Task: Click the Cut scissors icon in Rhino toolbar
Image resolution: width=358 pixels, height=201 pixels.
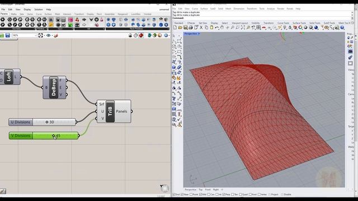Action: pyautogui.click(x=201, y=27)
